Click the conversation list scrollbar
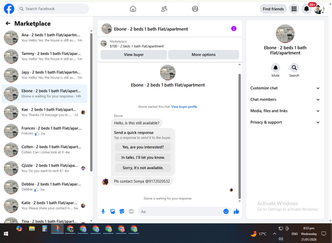 click(91, 102)
